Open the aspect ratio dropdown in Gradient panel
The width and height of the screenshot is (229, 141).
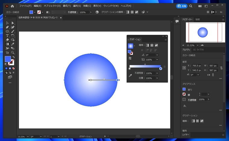157,60
